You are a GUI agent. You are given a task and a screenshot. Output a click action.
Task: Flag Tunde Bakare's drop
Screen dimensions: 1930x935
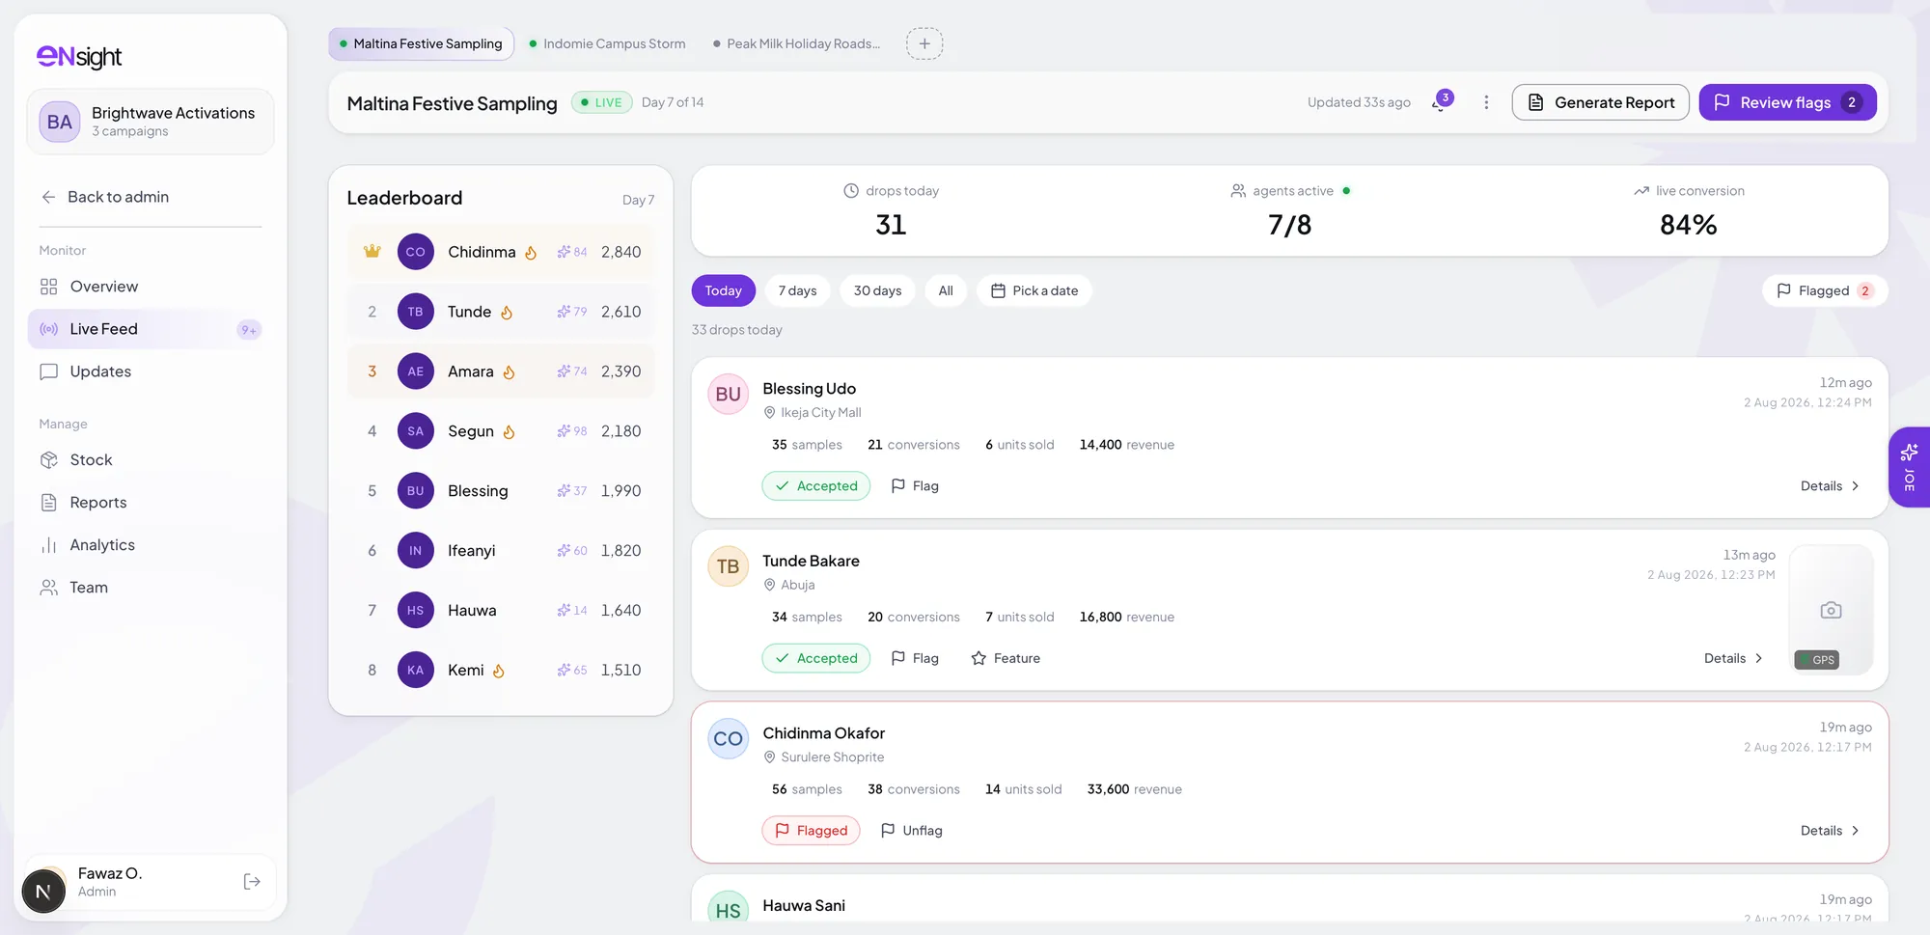click(915, 658)
